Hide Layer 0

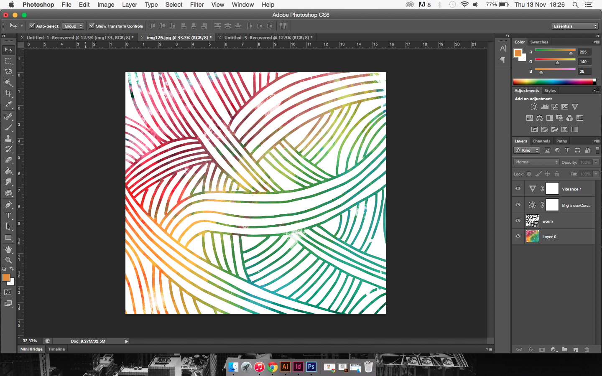point(518,236)
